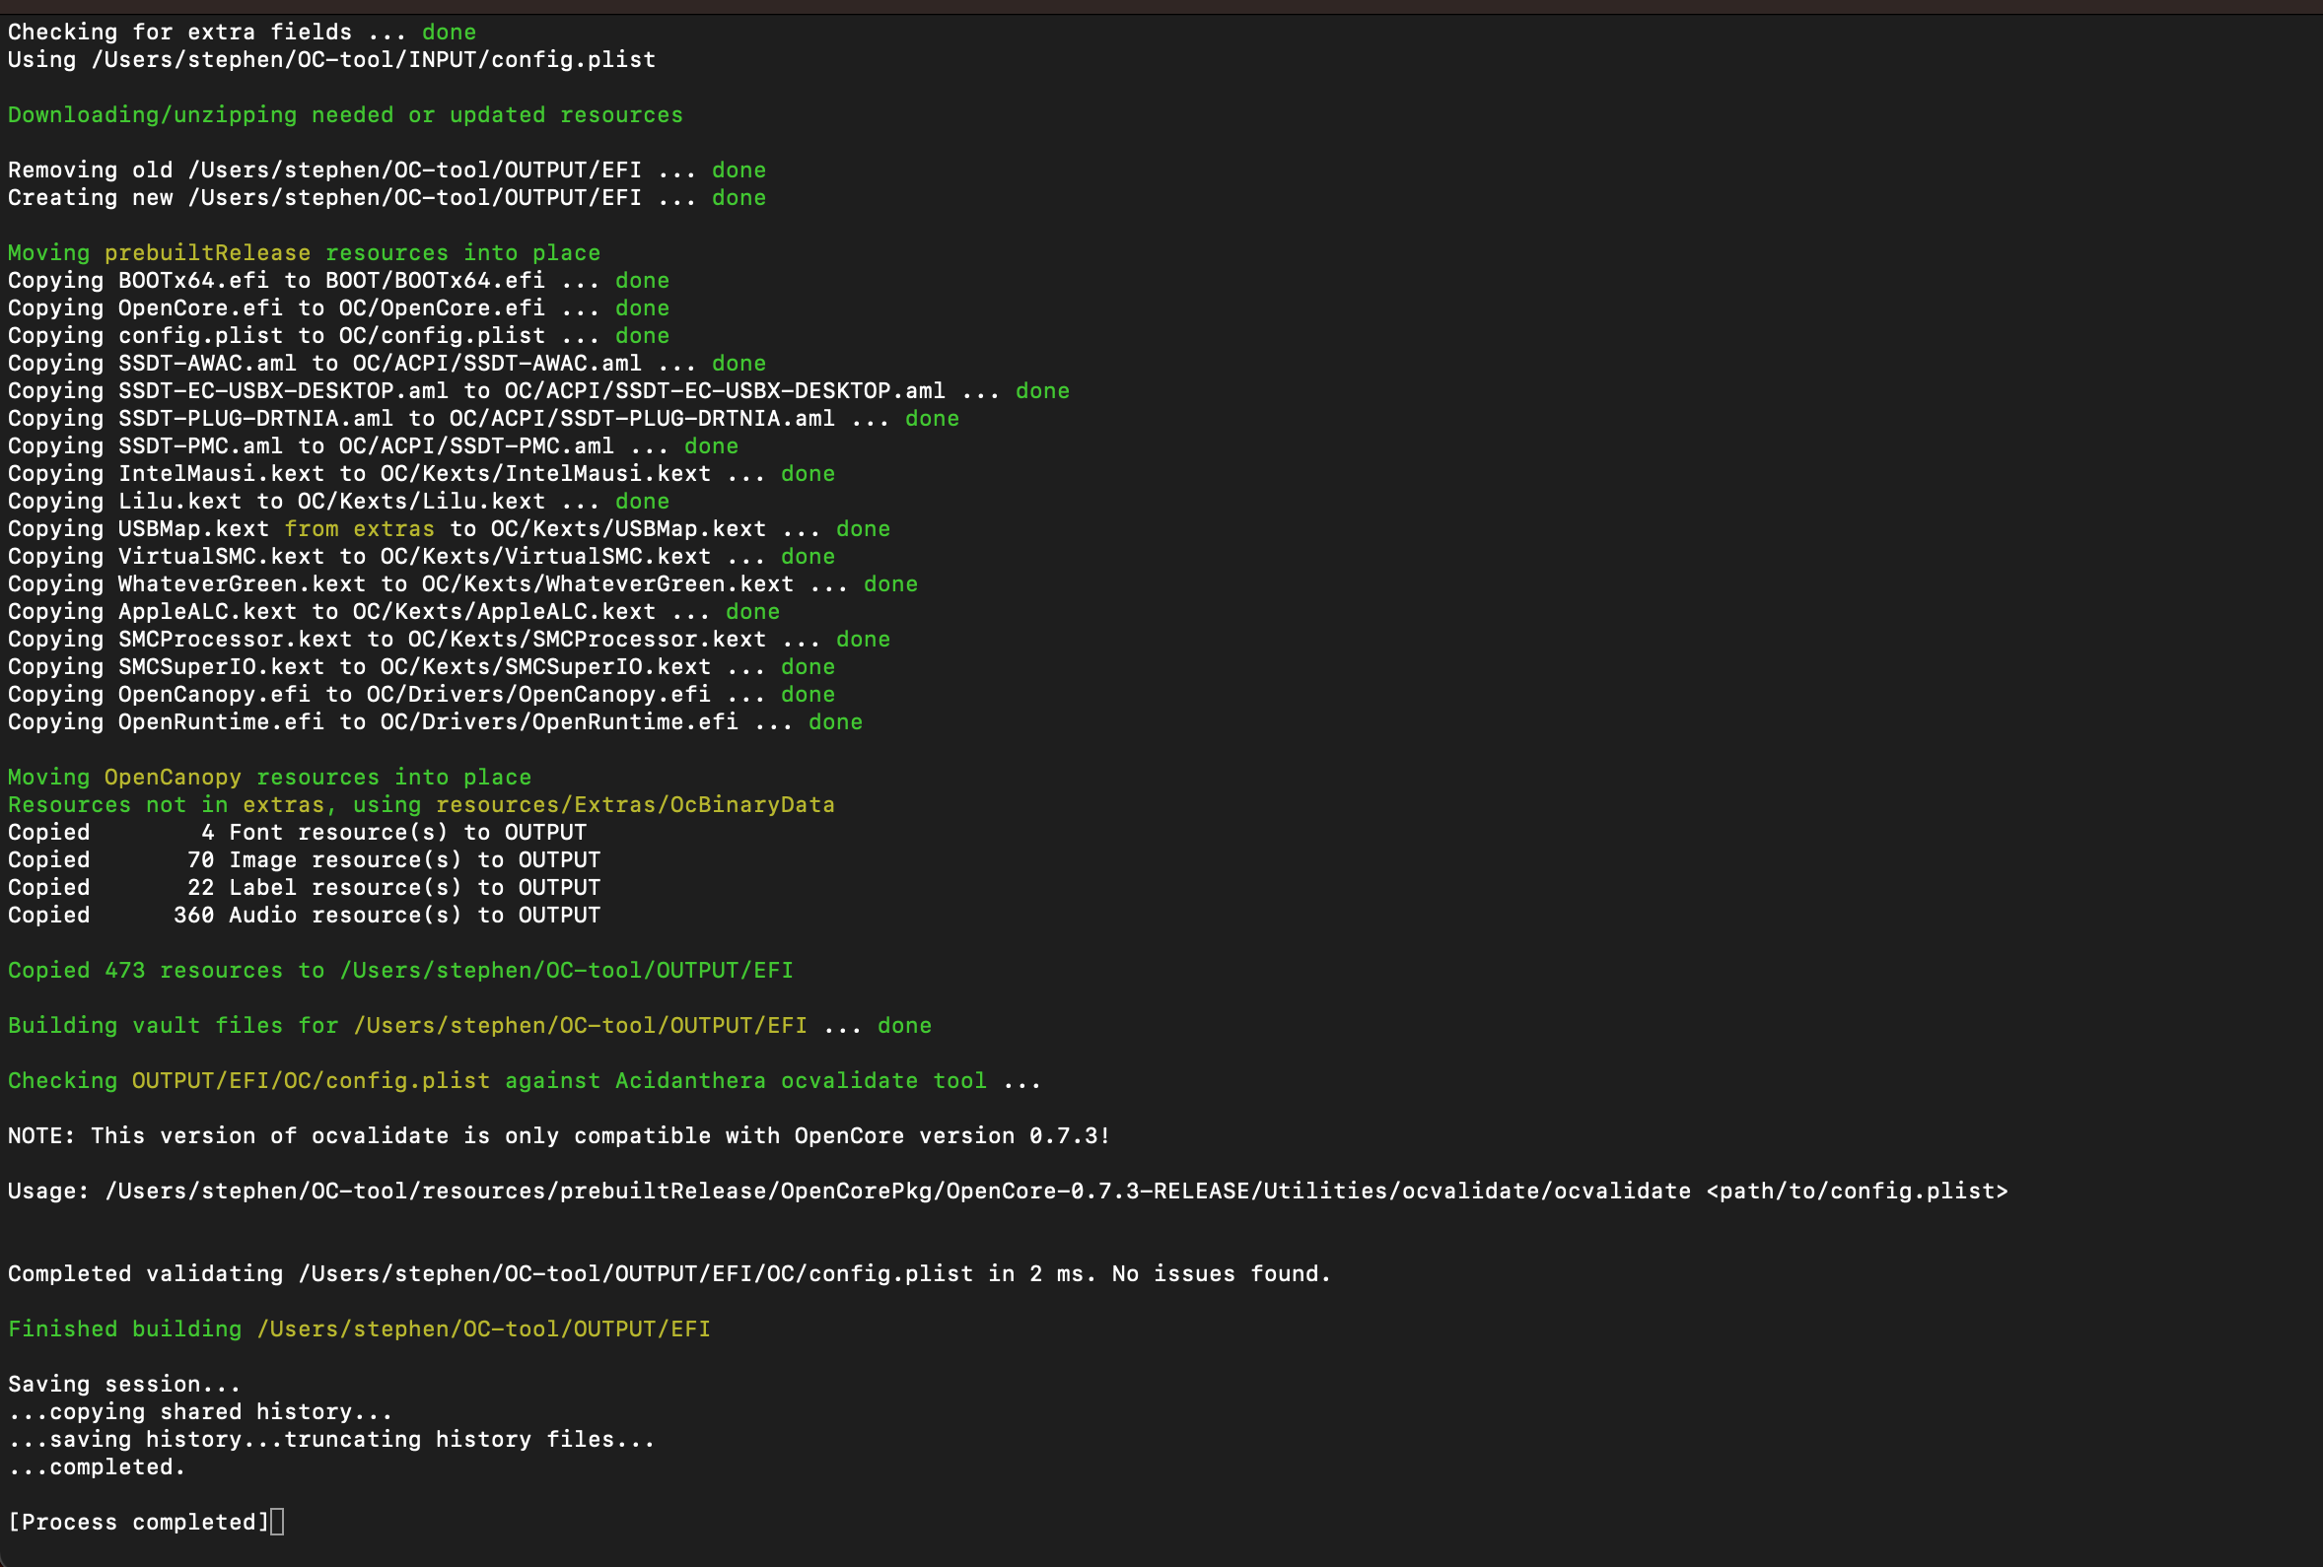Click the 'Copying USBMap.kext from extras' line
Viewport: 2323px width, 1567px height.
[x=449, y=528]
